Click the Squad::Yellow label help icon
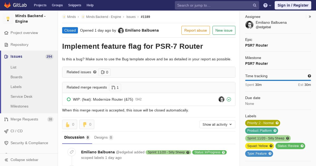This screenshot has height=166, width=316. 271,146
